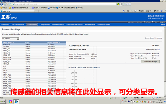Image resolution: width=166 pixels, height=104 pixels.
Task: Click the blue help icon on taskbar toolbar
Action: click(129, 102)
